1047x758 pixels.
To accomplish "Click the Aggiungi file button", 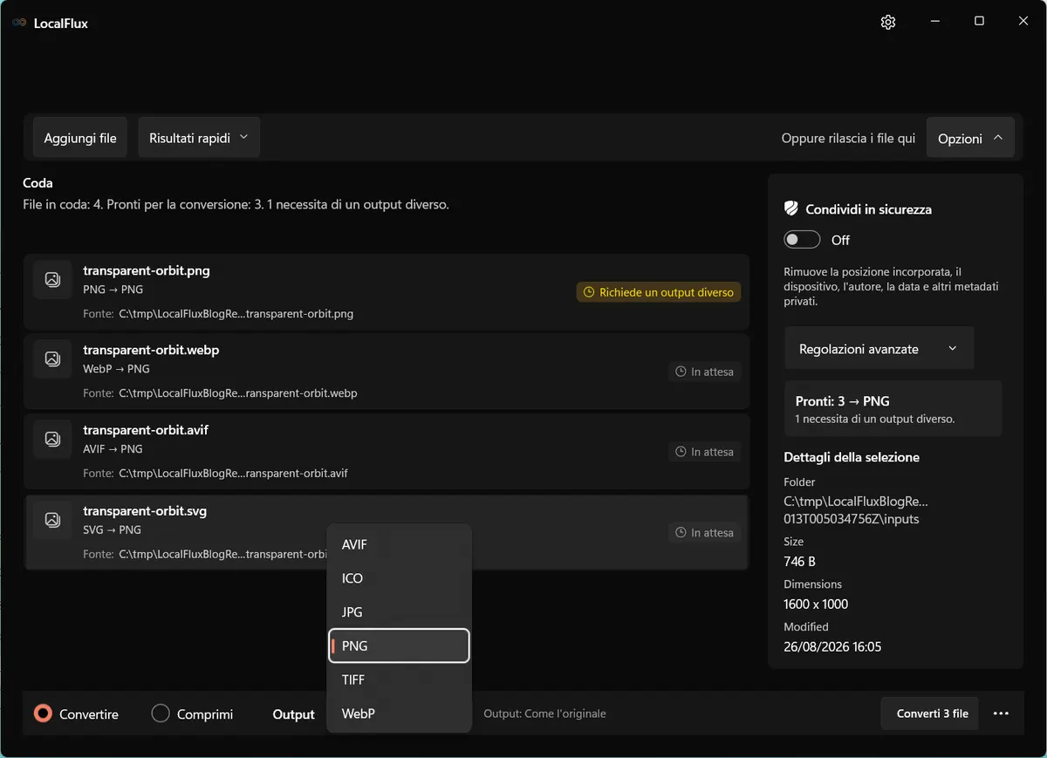I will coord(80,138).
